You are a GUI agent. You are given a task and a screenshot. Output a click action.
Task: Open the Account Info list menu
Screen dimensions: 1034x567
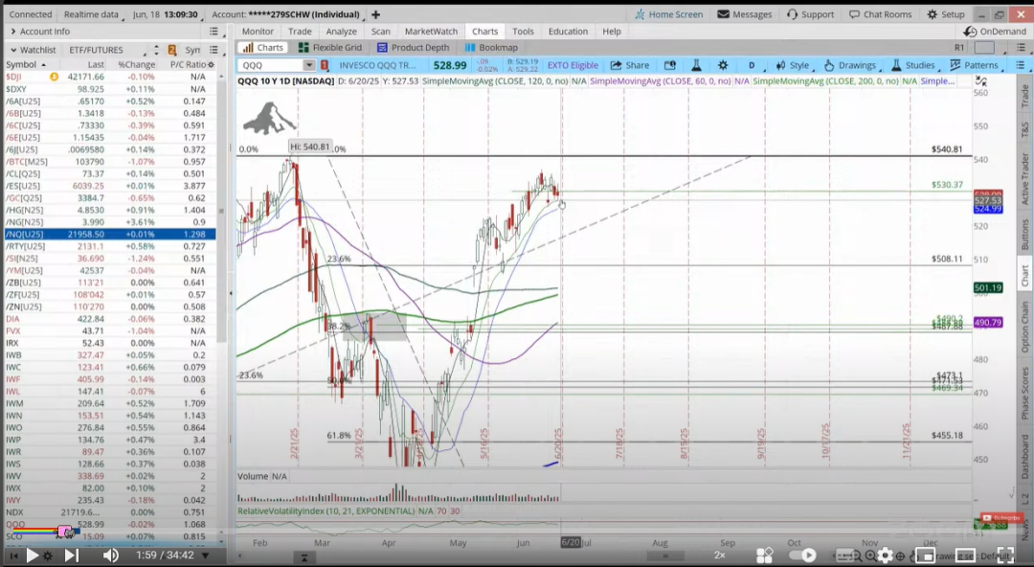pyautogui.click(x=214, y=31)
